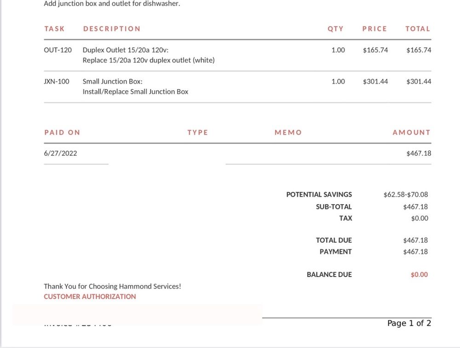Select the potential savings range $62.58-$70.08
This screenshot has height=348, width=460.
405,194
